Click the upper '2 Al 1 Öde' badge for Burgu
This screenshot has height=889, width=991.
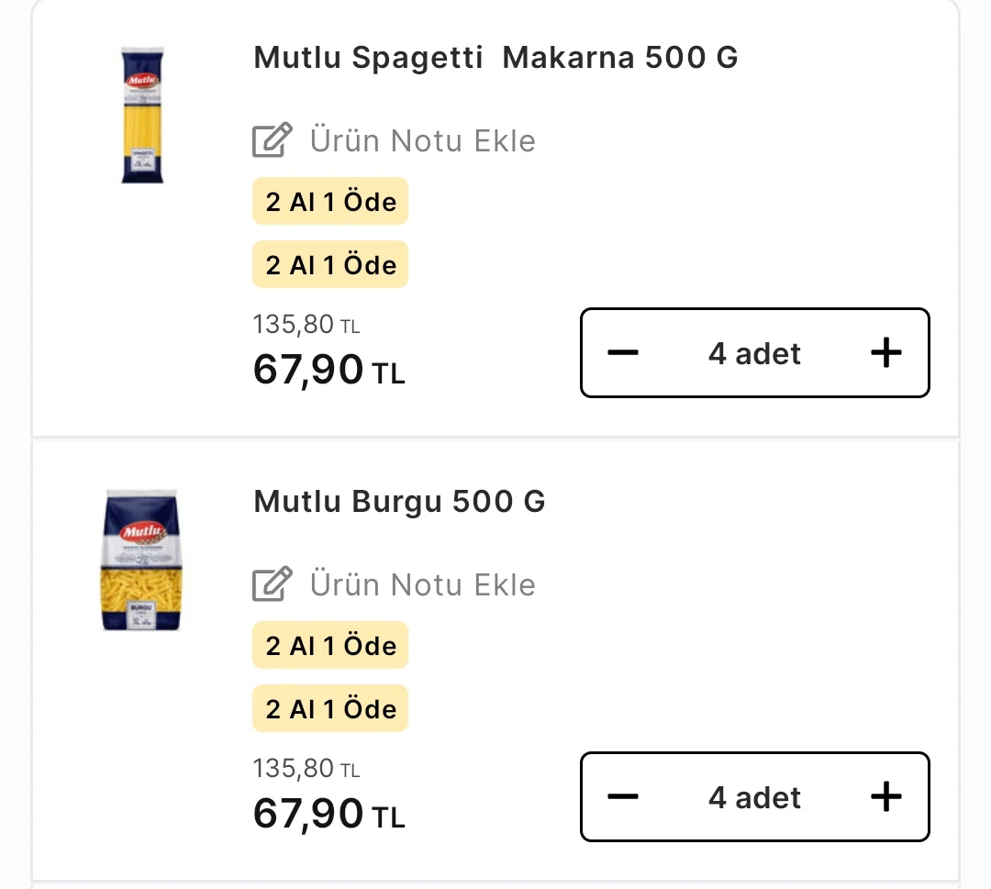coord(330,646)
